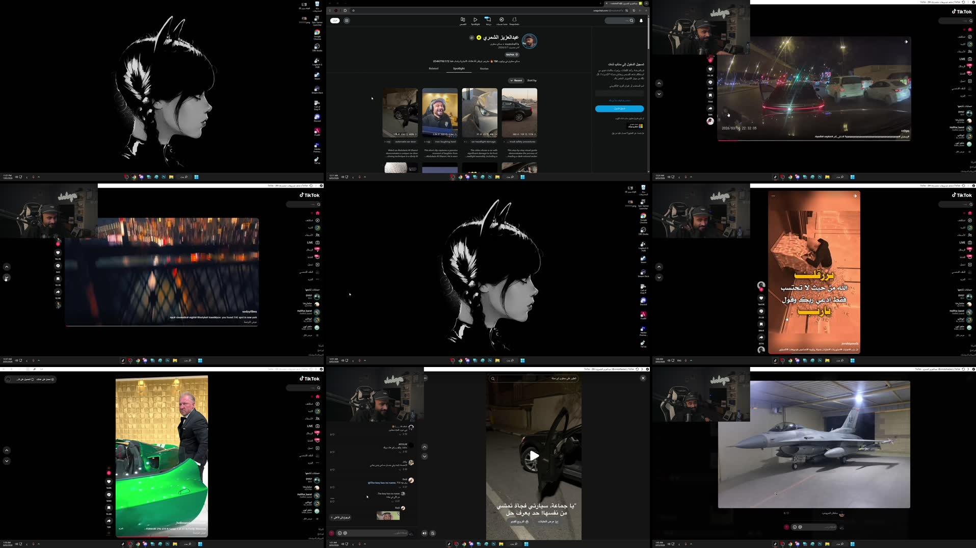Switch to the Stories tab on the profile
This screenshot has width=976, height=548.
point(485,68)
